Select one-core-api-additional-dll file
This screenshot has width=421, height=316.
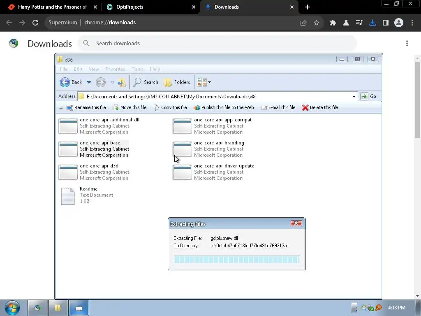[99, 126]
